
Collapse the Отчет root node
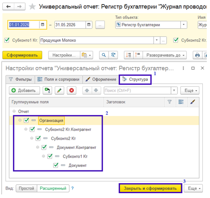14,111
